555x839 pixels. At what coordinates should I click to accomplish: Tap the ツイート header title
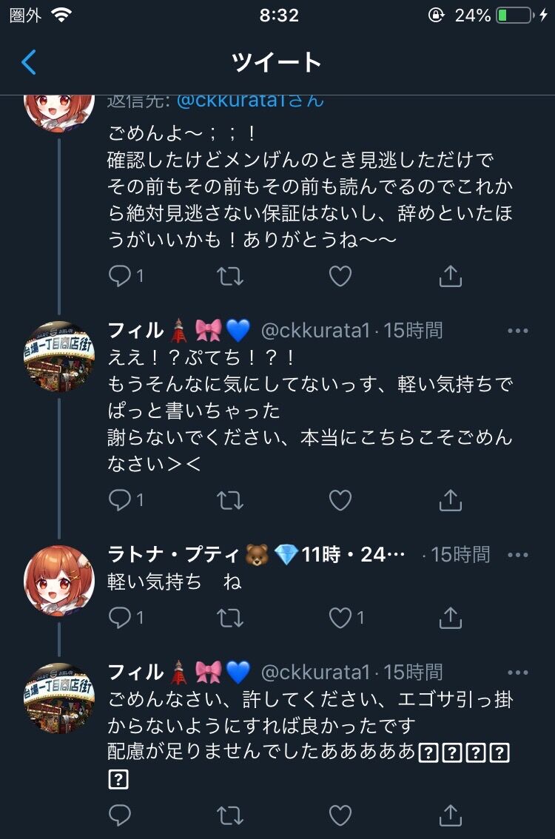[x=277, y=63]
